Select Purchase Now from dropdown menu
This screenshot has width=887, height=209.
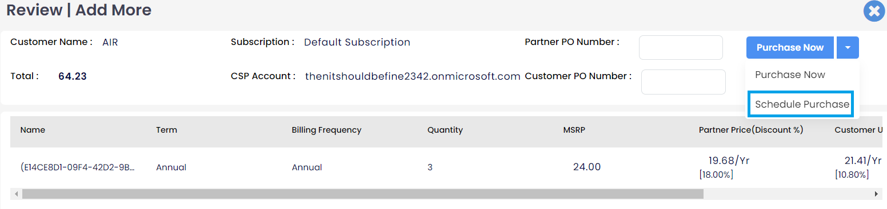coord(790,75)
